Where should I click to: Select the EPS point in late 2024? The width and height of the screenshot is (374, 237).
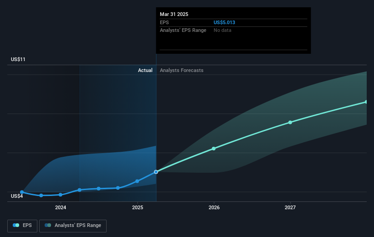pyautogui.click(x=118, y=188)
